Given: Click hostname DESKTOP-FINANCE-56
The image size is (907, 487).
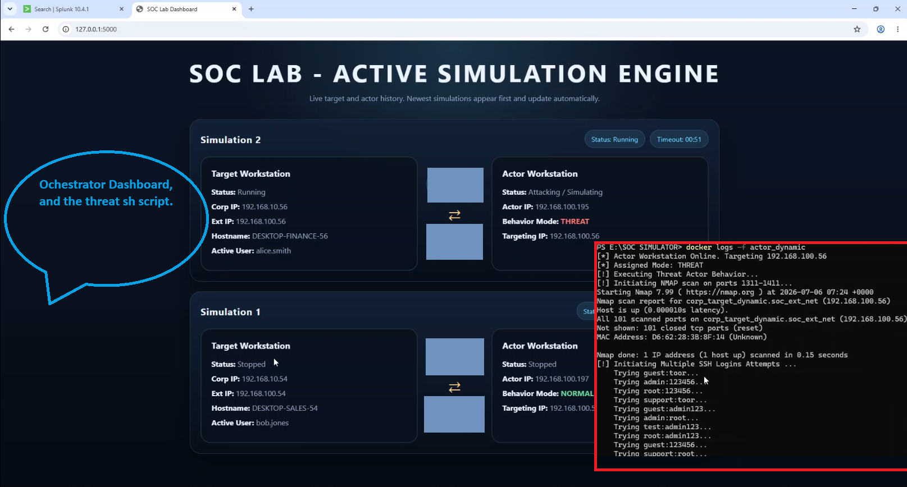Looking at the screenshot, I should click(270, 236).
